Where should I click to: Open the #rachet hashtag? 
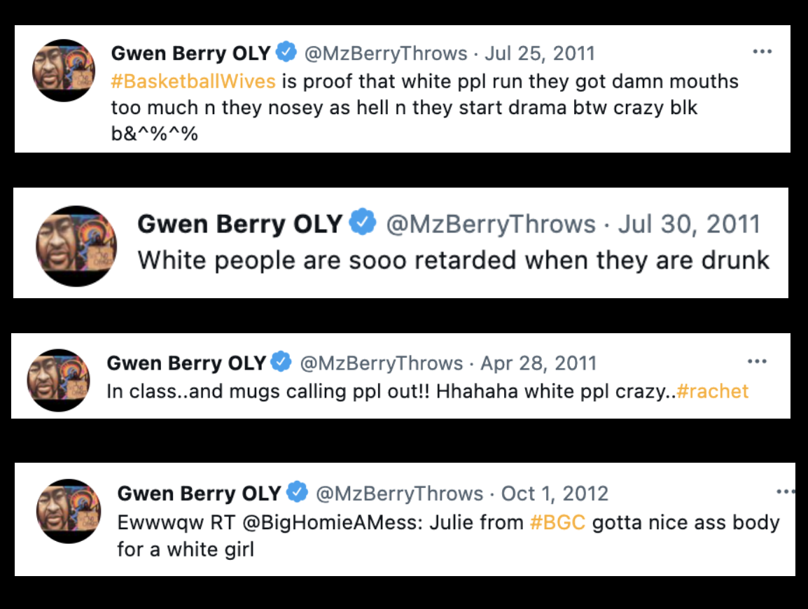(x=713, y=391)
